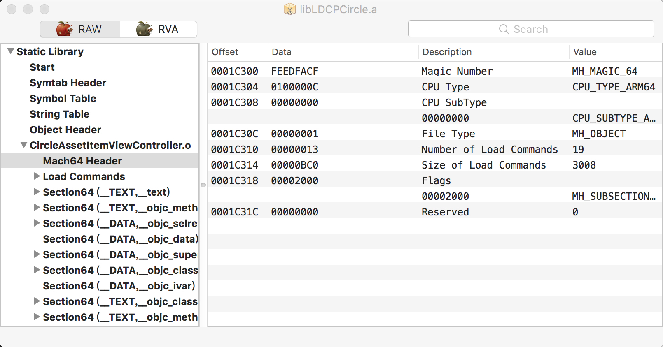Collapse the Static Library tree node
This screenshot has width=663, height=347.
click(x=11, y=51)
